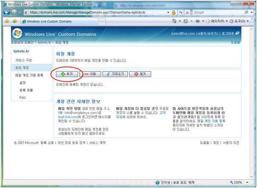This screenshot has height=188, width=257.
Task: Select the Windows Live Custom Domains tab
Action: point(60,21)
